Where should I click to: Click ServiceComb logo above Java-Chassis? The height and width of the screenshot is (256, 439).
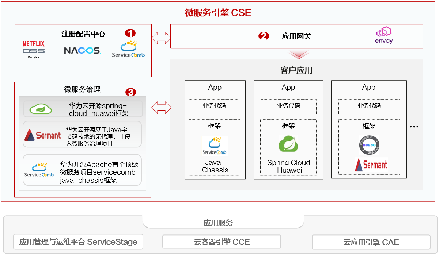click(x=215, y=146)
